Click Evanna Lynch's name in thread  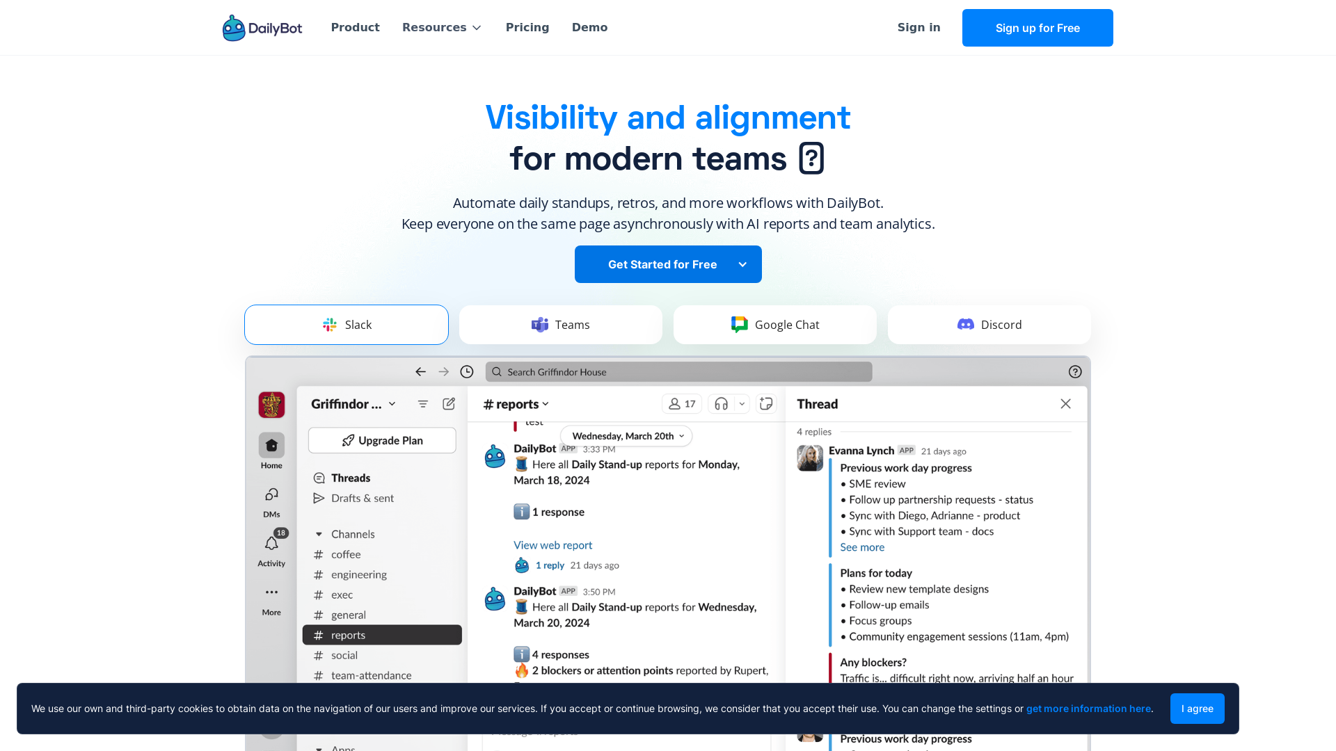pos(861,451)
